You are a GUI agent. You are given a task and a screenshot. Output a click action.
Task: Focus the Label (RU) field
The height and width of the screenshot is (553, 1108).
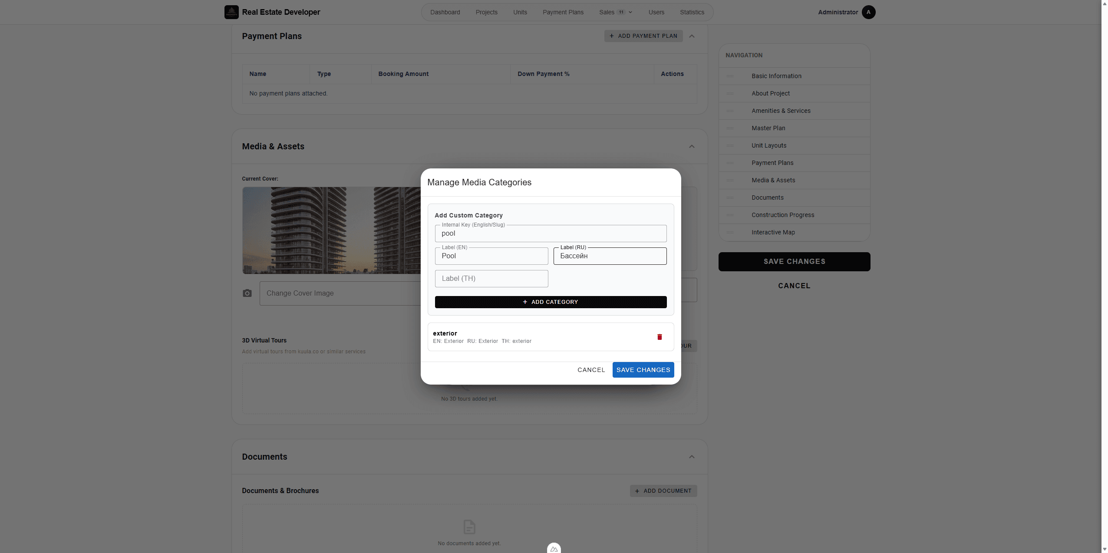click(610, 256)
